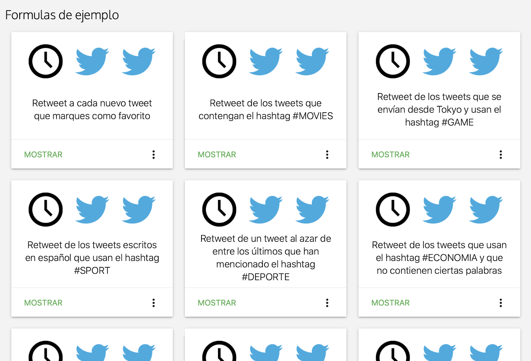Image resolution: width=531 pixels, height=361 pixels.
Task: Click the clock icon in the #MOVIES card
Action: pos(219,61)
